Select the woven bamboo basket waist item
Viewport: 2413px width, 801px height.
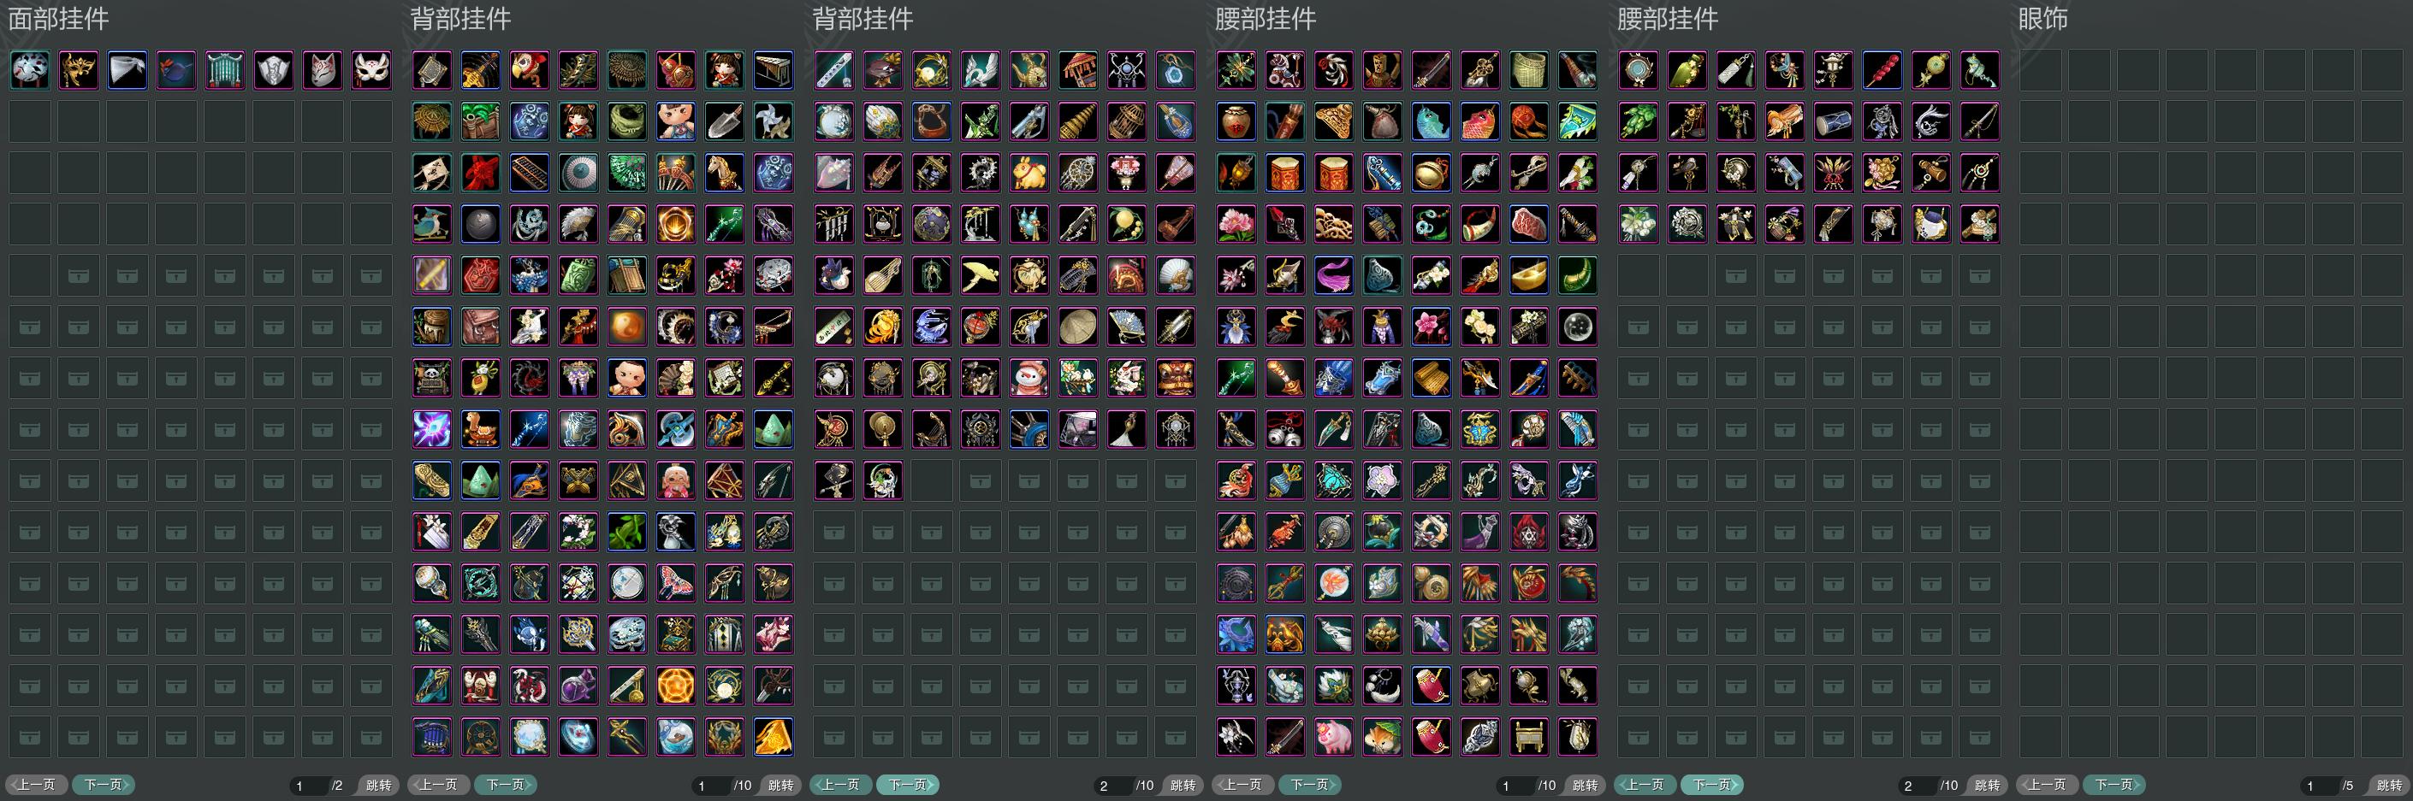1529,70
